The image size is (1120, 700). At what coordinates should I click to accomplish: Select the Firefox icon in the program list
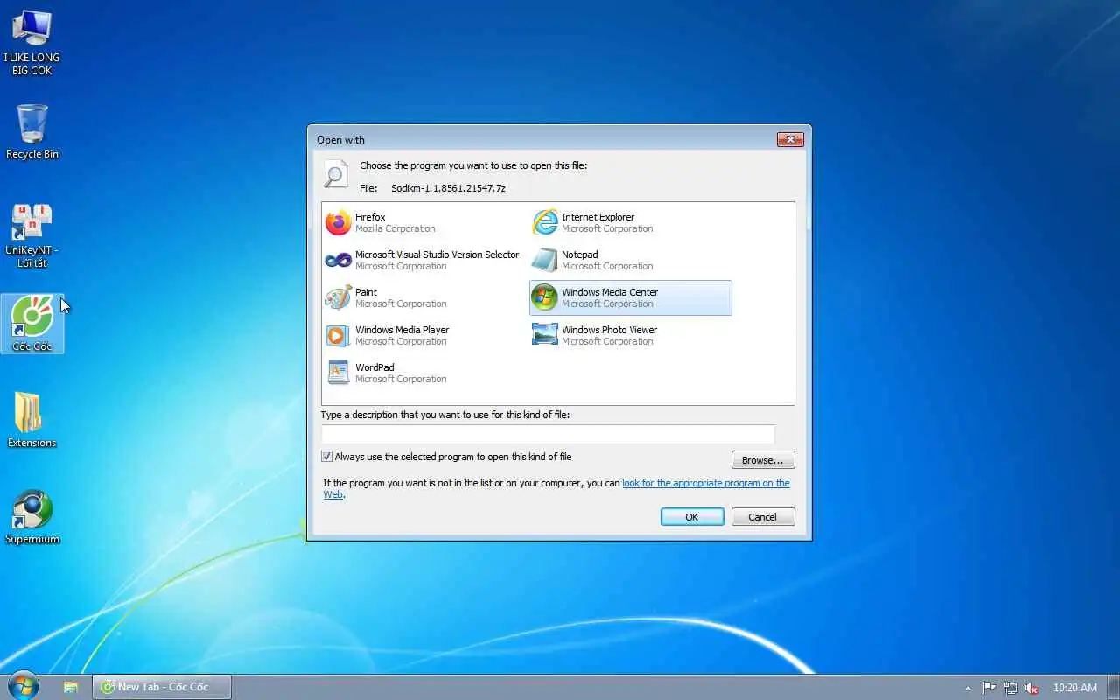click(338, 222)
